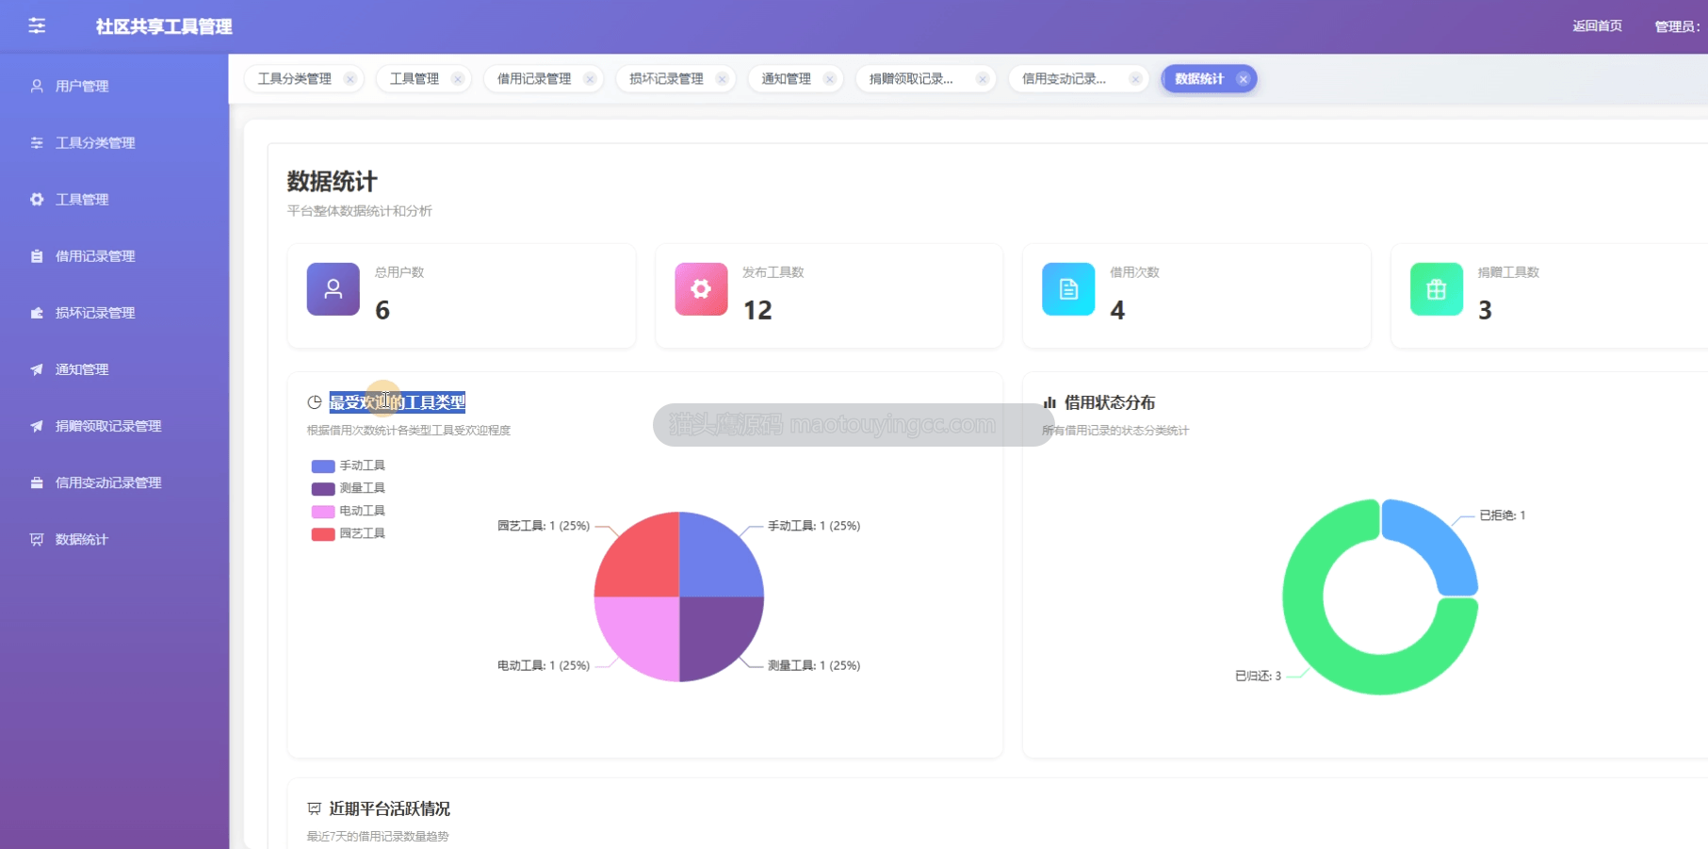Toggle the 园艺工具 legend swatch
The width and height of the screenshot is (1708, 849).
pyautogui.click(x=323, y=533)
